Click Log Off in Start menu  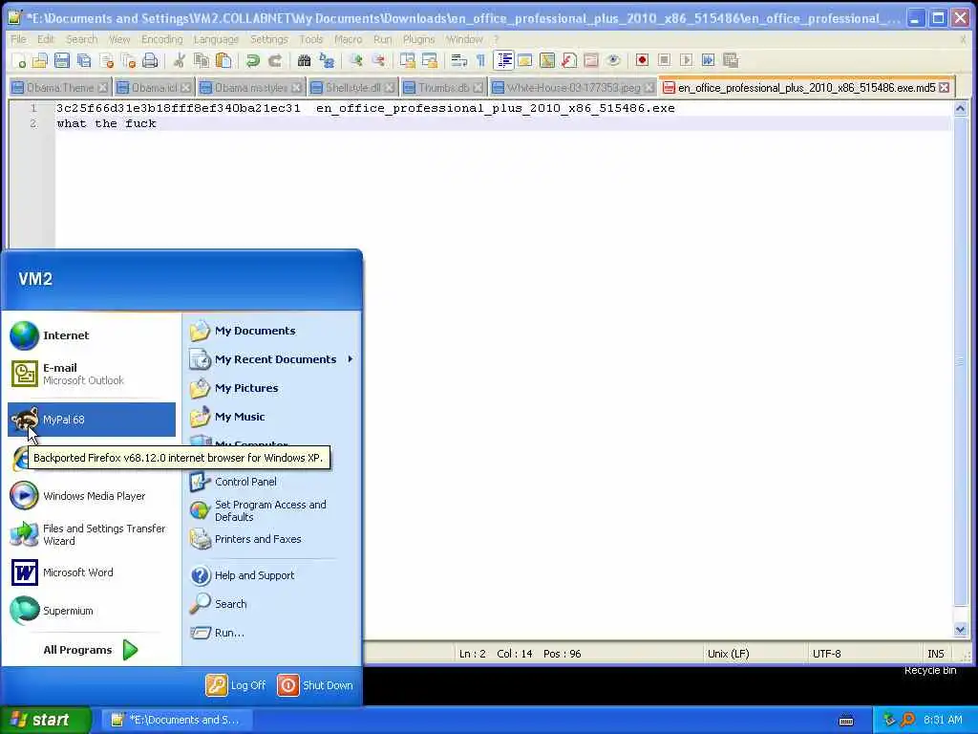coord(236,684)
